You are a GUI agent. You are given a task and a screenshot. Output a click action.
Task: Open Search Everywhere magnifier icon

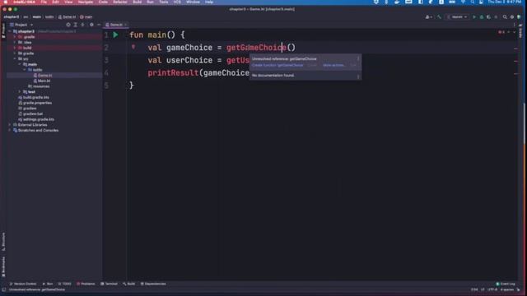(x=505, y=16)
